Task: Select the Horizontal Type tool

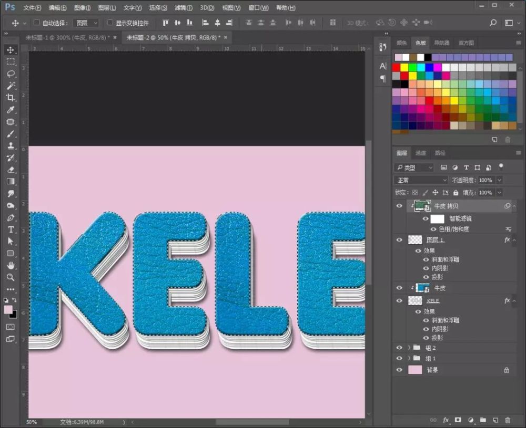Action: point(11,229)
